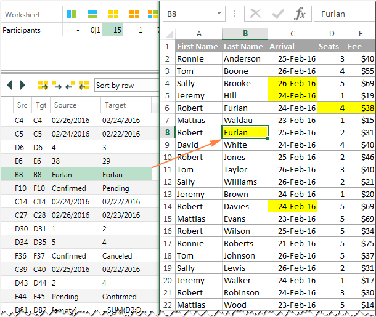Viewport: 376px width, 317px height.
Task: Open the Sort by row dropdown
Action: (122, 86)
